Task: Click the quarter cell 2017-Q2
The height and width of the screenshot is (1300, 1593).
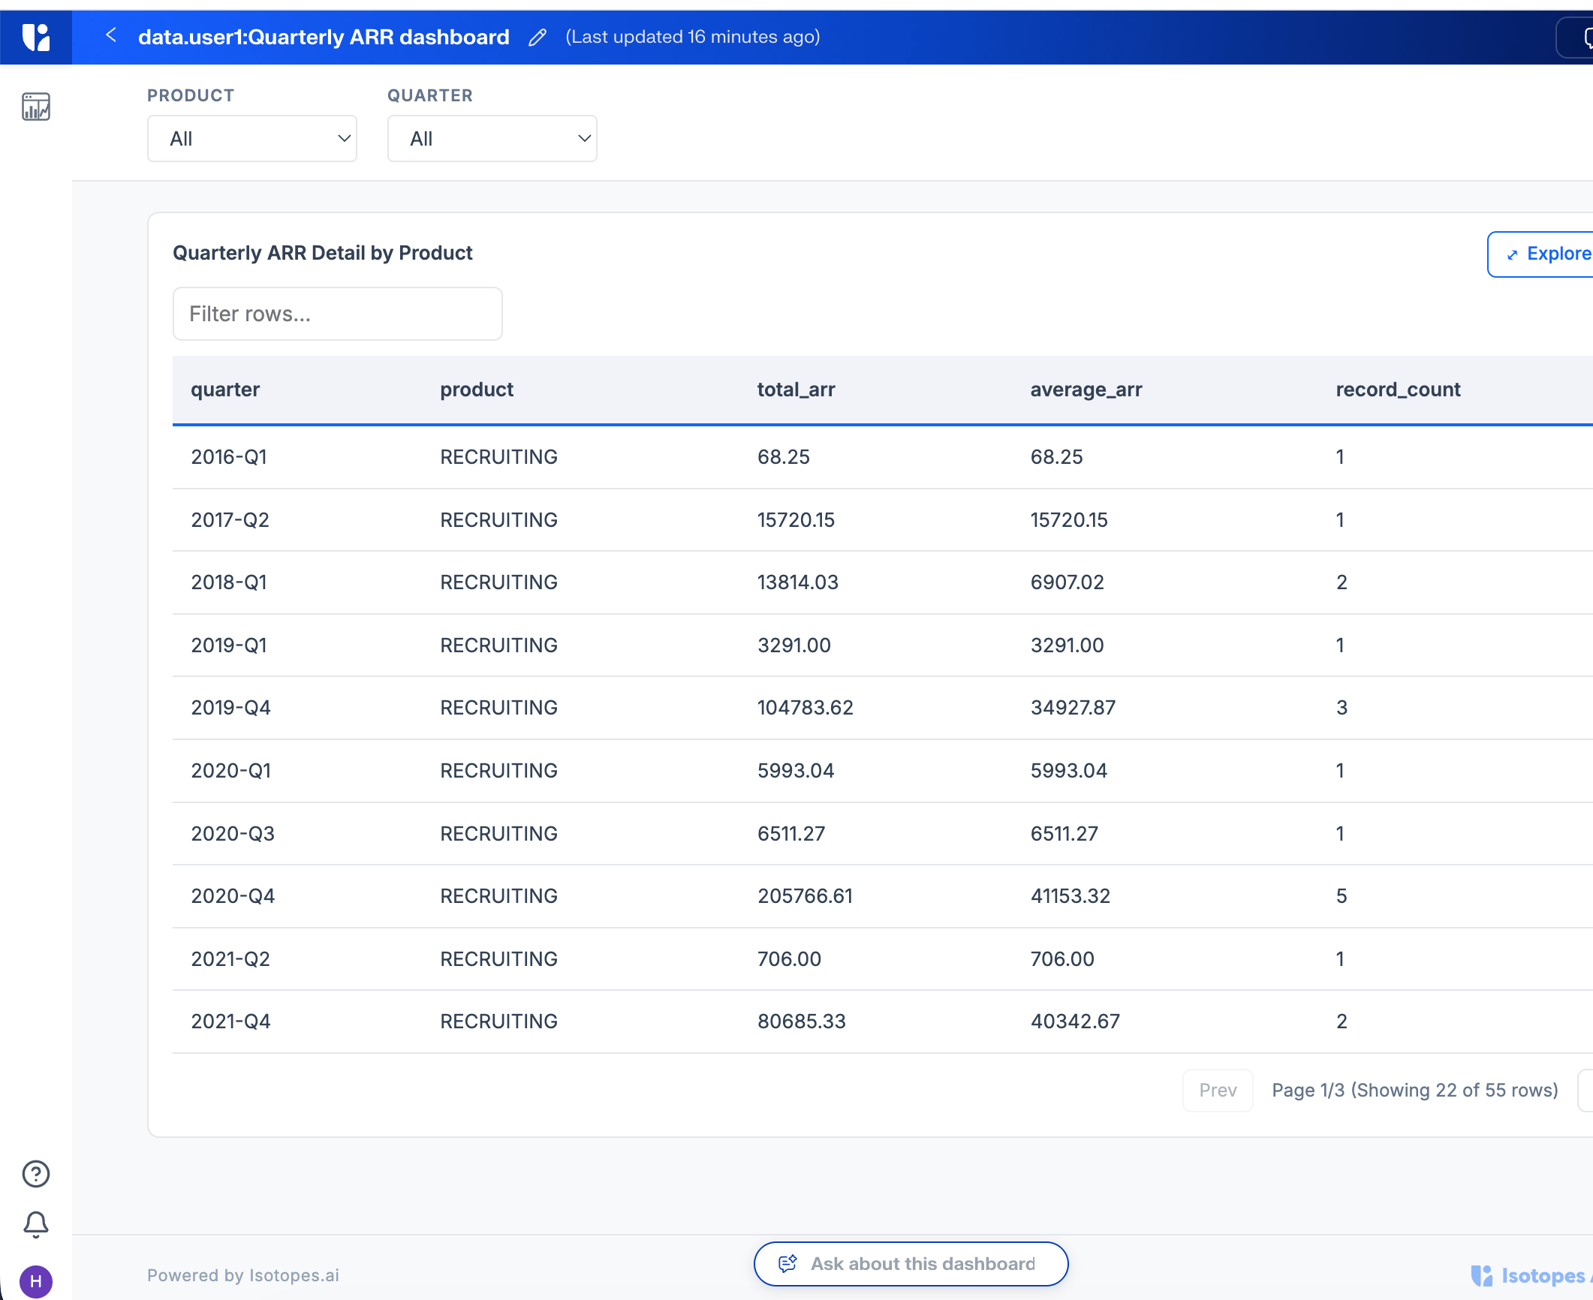Action: point(230,520)
